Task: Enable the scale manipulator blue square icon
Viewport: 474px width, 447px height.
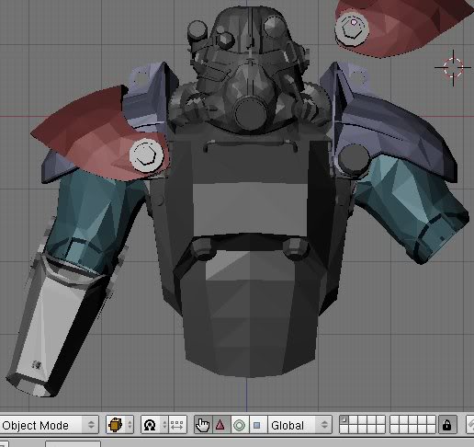Action: [257, 425]
